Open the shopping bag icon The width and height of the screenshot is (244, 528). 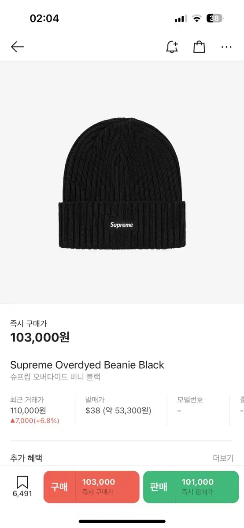(x=200, y=47)
